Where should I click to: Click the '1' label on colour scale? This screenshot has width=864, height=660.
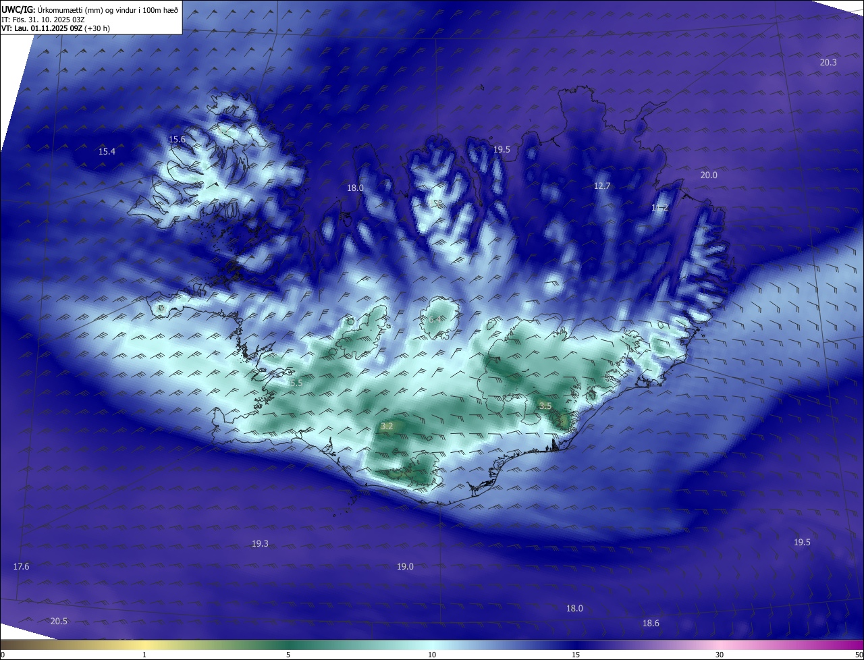pos(144,655)
